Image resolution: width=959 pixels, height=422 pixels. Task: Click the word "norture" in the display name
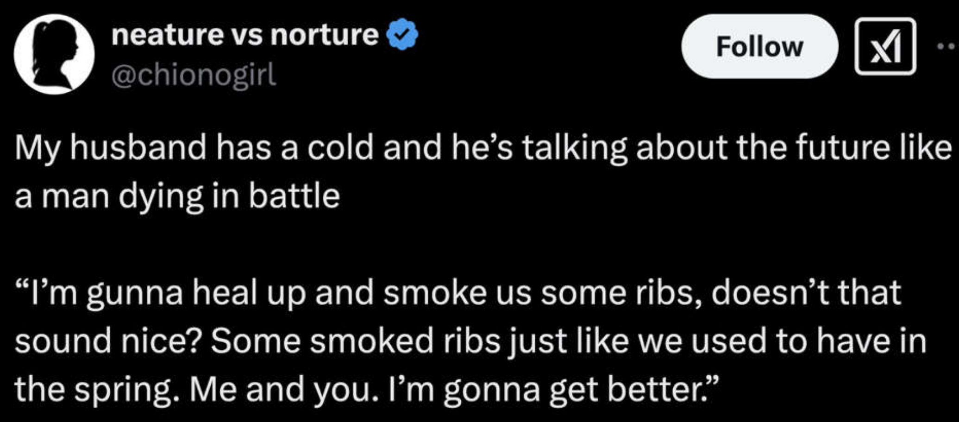tap(324, 34)
